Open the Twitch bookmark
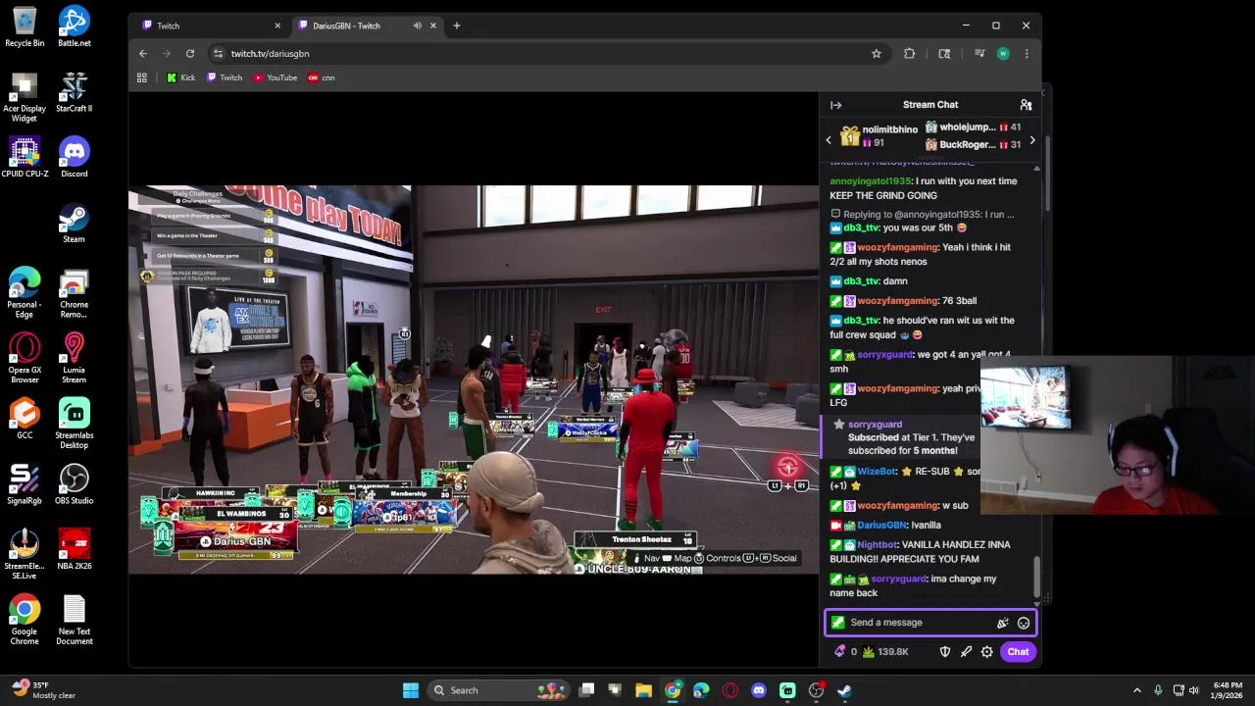The height and width of the screenshot is (706, 1255). tap(225, 77)
